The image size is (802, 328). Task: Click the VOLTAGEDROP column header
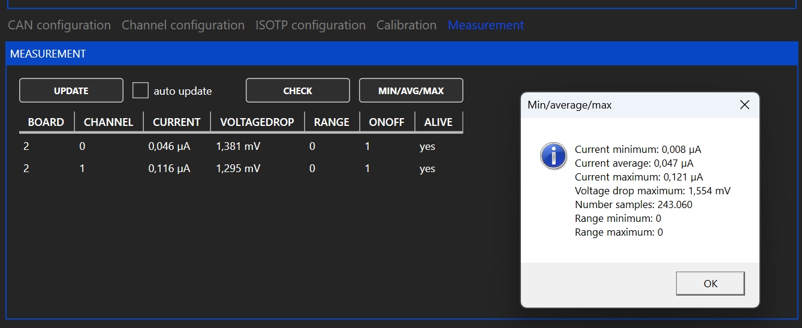pos(257,122)
